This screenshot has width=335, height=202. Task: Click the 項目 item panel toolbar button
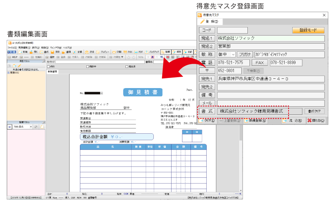(177, 52)
